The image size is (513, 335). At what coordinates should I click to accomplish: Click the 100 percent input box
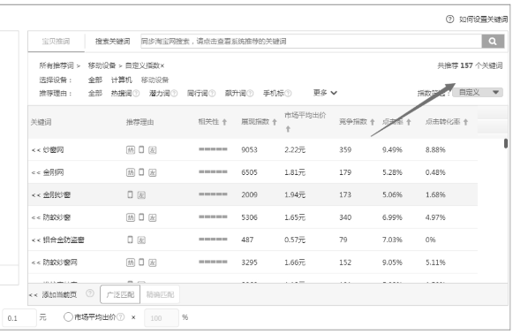click(162, 317)
